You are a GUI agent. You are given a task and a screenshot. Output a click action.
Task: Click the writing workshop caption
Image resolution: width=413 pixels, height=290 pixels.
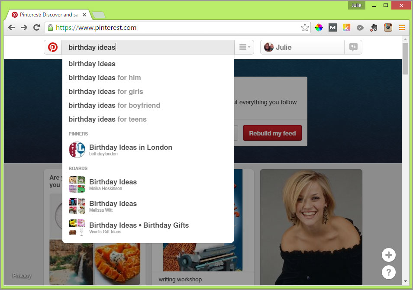click(180, 279)
